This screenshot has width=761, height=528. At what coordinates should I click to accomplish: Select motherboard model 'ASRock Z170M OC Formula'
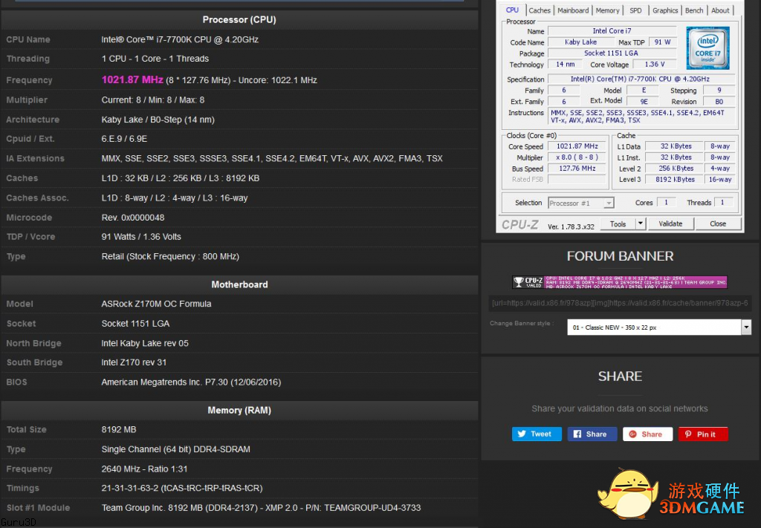156,304
